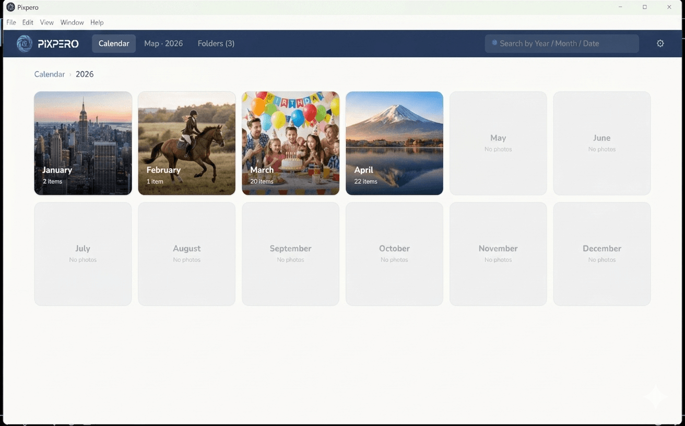685x426 pixels.
Task: Select the empty May tile
Action: (x=498, y=143)
